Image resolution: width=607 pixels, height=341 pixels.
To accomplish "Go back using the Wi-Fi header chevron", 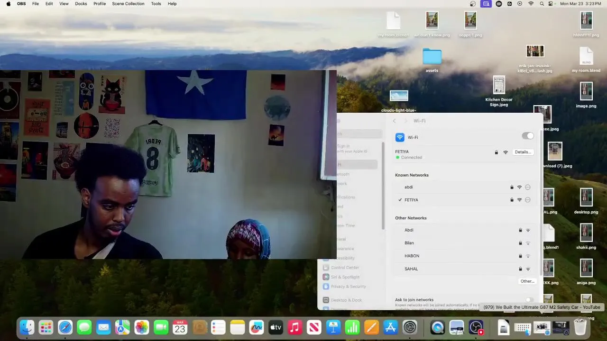I will click(394, 121).
